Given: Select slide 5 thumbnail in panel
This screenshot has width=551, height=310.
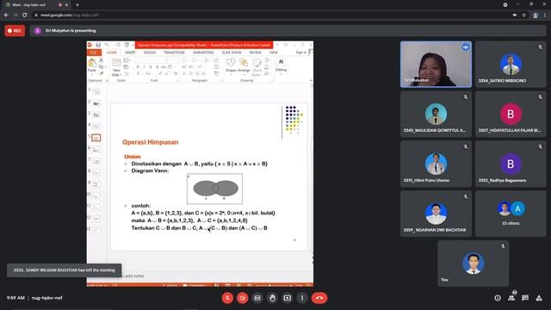Looking at the screenshot, I should [96, 138].
